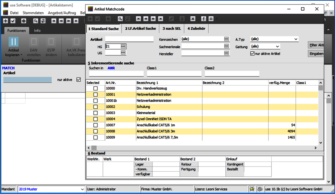The image size is (335, 194).
Task: Click the X cancel icon in Matchcode toolbar
Action: pyautogui.click(x=193, y=19)
